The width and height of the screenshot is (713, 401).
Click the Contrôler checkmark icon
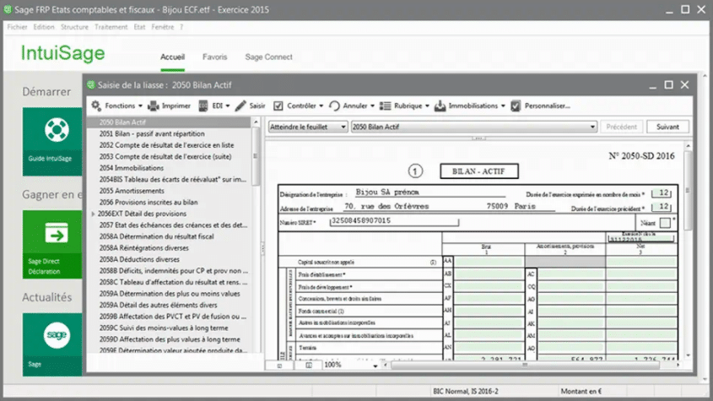(278, 106)
